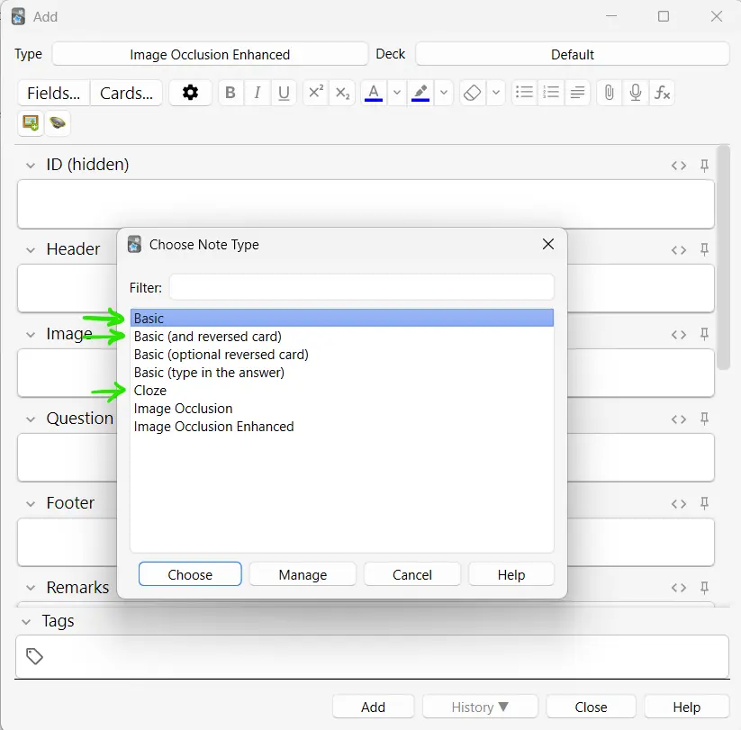Attach a file with the paperclip icon

coord(610,93)
